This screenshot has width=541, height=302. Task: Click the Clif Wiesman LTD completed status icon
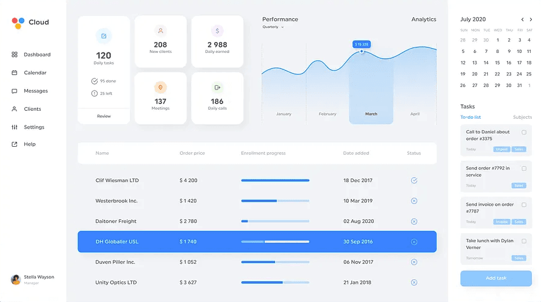pyautogui.click(x=414, y=180)
